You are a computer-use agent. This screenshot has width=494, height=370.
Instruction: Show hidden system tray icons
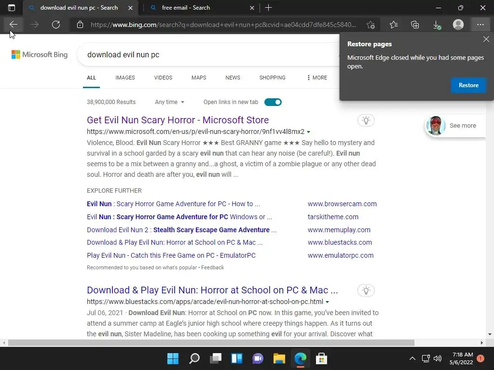pos(412,358)
